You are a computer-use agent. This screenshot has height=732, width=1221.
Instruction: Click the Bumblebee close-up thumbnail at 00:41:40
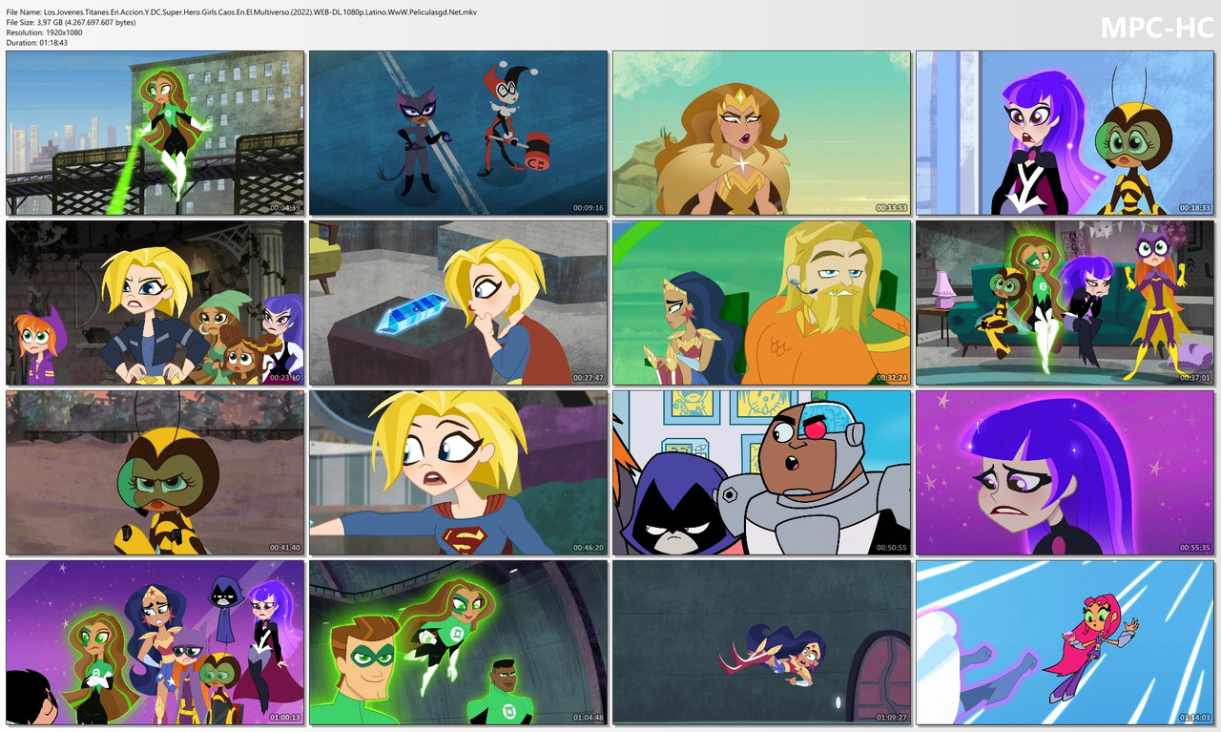pyautogui.click(x=155, y=472)
